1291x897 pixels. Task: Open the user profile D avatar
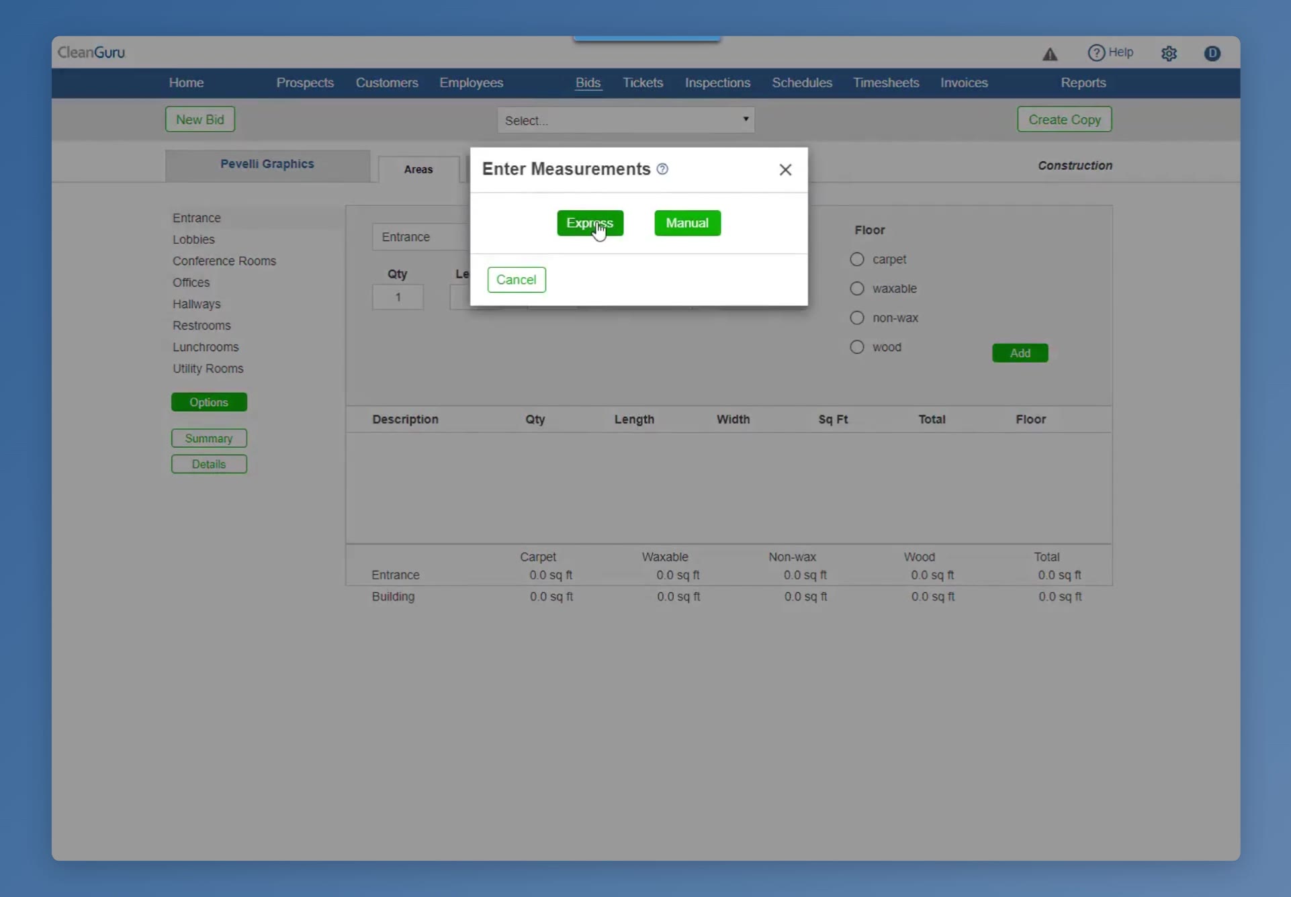pos(1212,54)
